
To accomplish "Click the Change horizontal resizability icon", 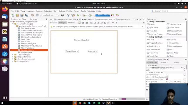I will [x=113, y=23].
